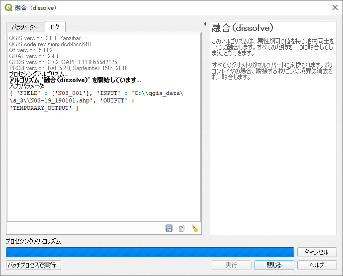
Task: Switch to the パラメーター tab
Action: [25, 27]
